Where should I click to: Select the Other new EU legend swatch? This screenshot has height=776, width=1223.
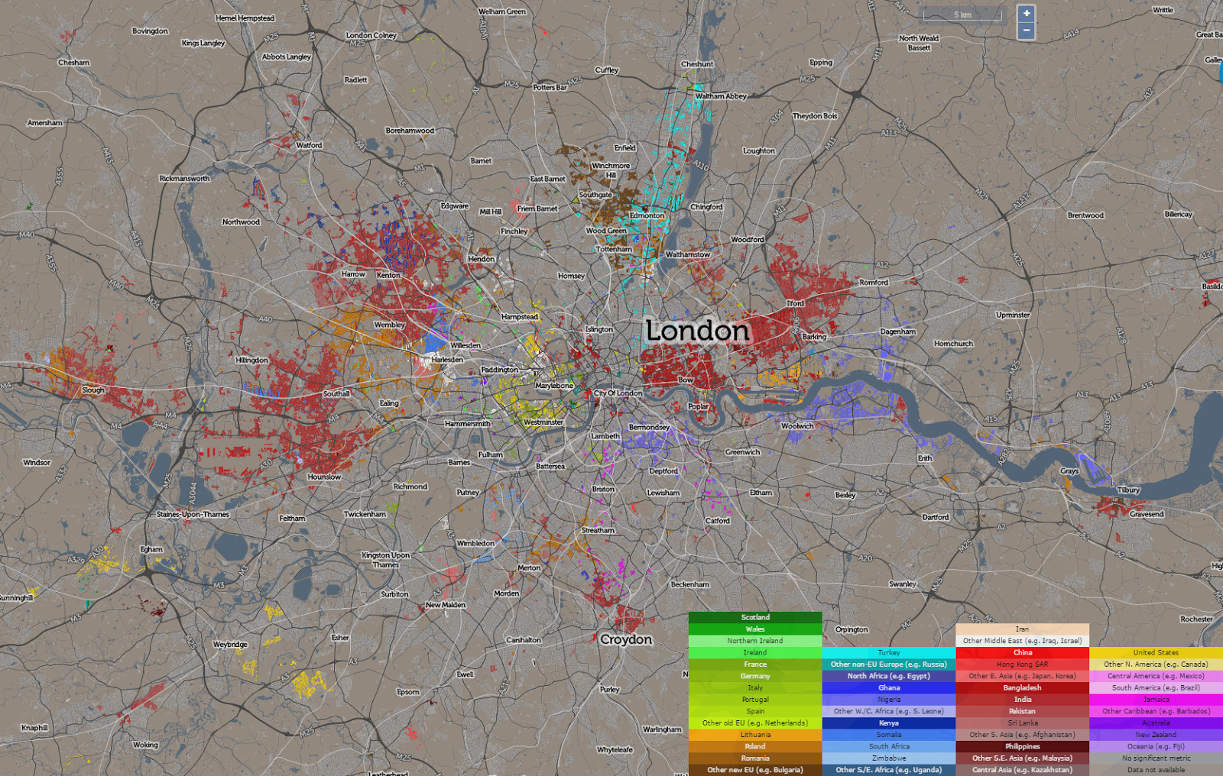click(755, 770)
